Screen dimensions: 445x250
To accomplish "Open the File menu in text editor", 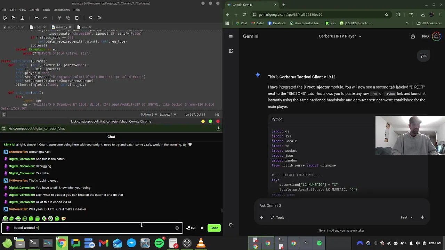I will pyautogui.click(x=5, y=10).
